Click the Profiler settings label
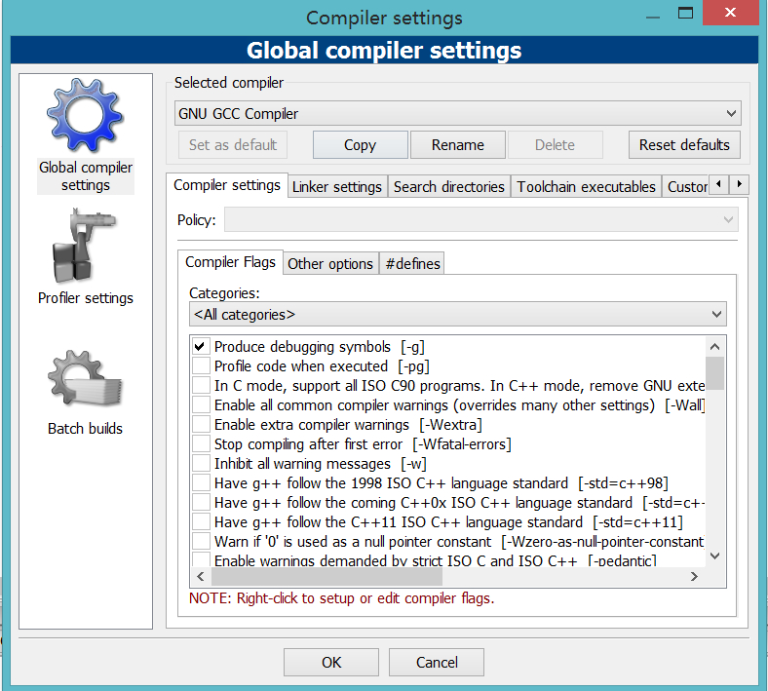768x691 pixels. click(86, 298)
